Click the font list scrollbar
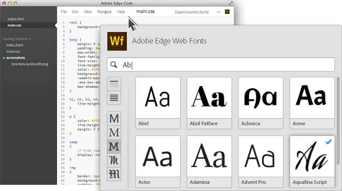This screenshot has height=191, width=342. coord(338,121)
